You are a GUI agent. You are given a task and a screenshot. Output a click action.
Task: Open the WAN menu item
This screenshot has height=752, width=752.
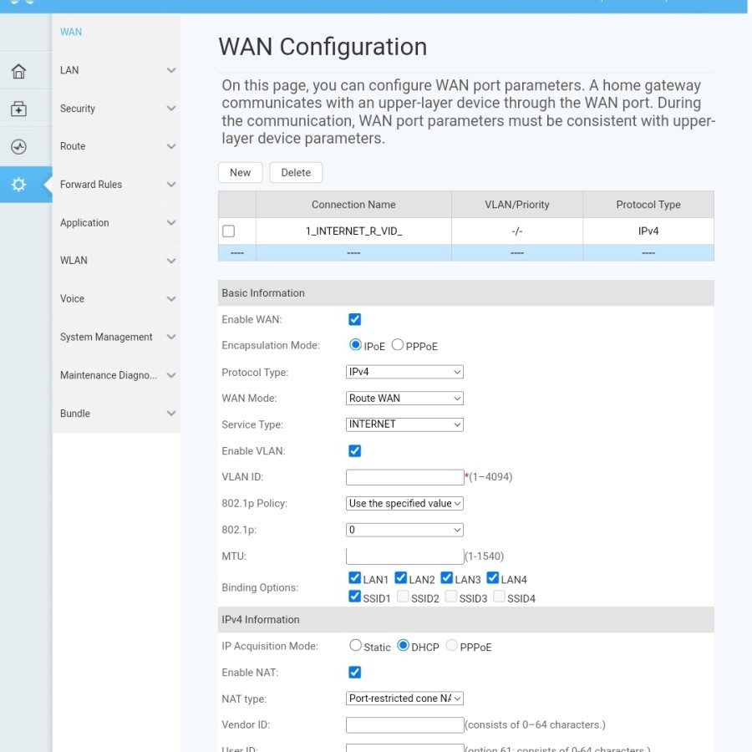tap(71, 32)
